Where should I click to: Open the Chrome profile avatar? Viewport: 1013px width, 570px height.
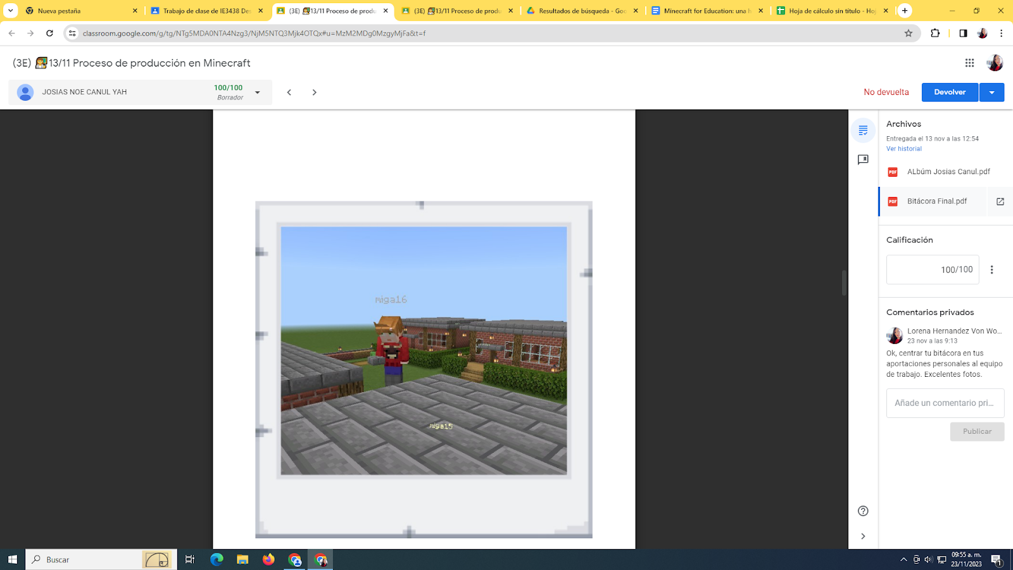click(x=982, y=34)
